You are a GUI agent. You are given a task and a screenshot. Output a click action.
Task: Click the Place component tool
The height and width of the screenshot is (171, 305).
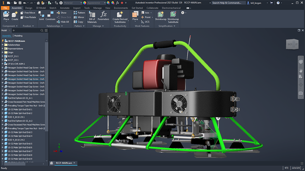pyautogui.click(x=6, y=16)
